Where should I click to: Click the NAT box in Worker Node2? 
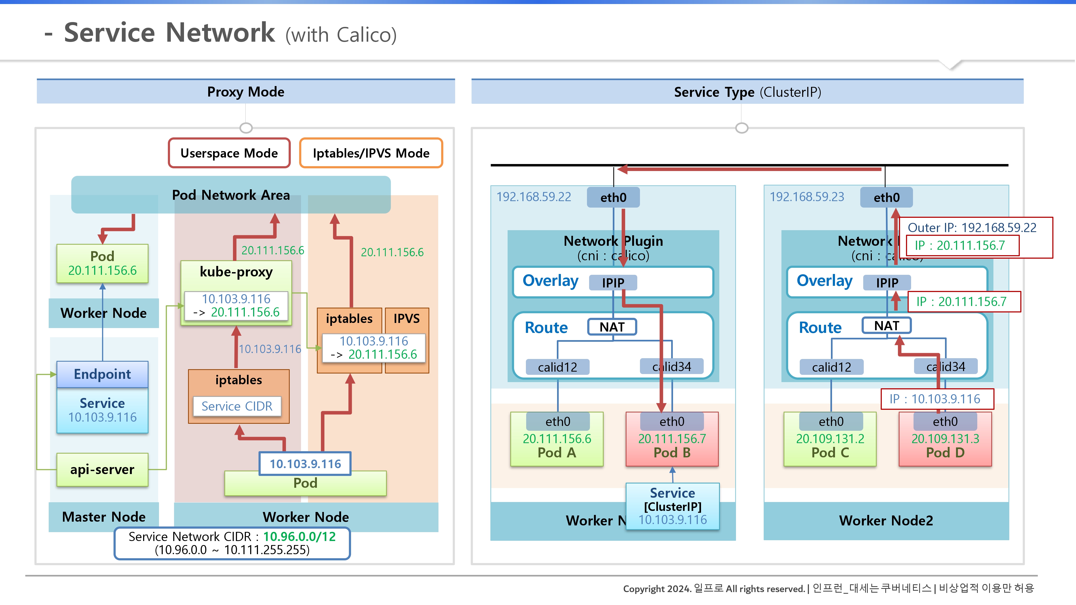886,326
